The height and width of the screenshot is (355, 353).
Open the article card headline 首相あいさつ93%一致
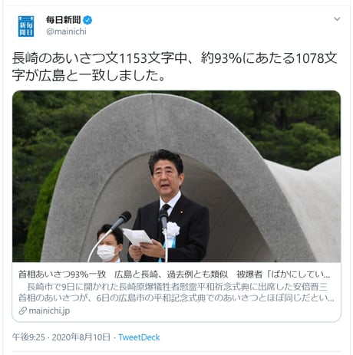tap(174, 274)
